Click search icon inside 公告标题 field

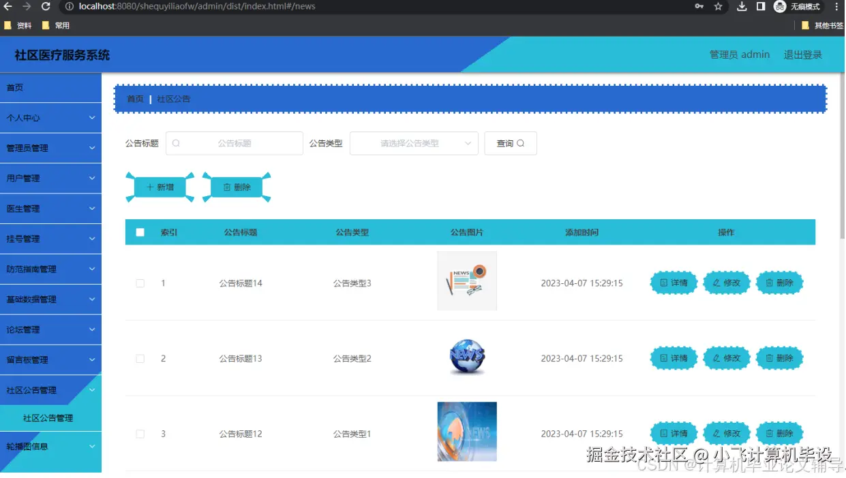(x=177, y=143)
